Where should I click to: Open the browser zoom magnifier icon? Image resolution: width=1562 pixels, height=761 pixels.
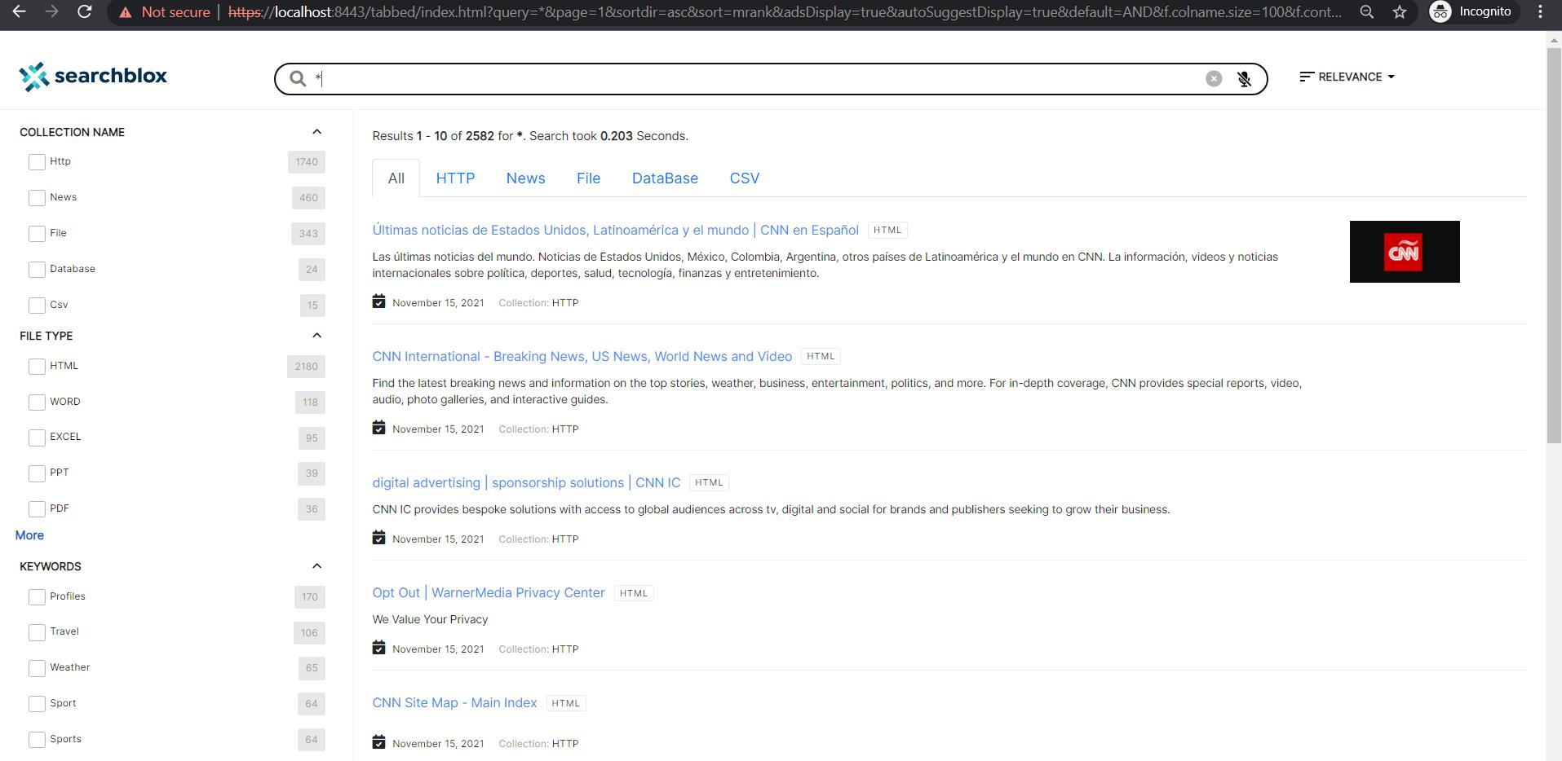point(1367,12)
